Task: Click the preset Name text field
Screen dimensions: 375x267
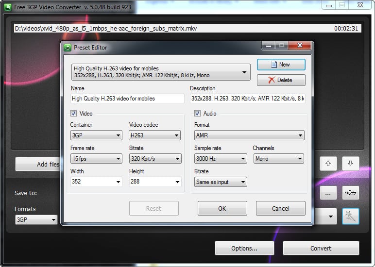Action: [127, 99]
